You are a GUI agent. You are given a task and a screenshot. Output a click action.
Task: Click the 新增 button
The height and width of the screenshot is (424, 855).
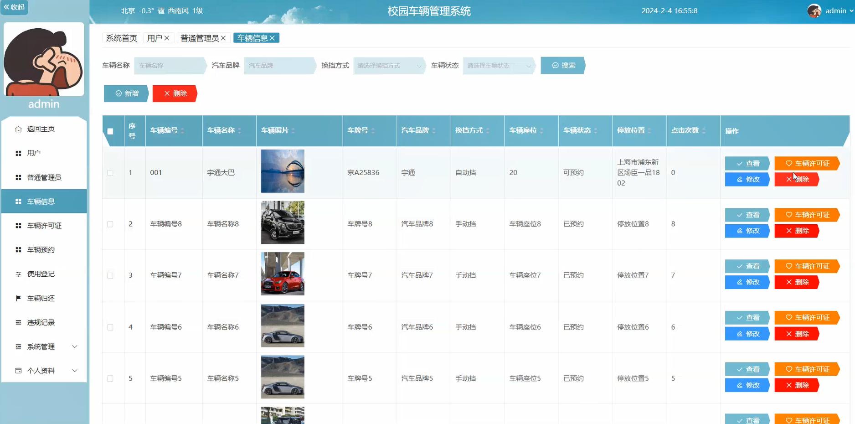click(126, 93)
